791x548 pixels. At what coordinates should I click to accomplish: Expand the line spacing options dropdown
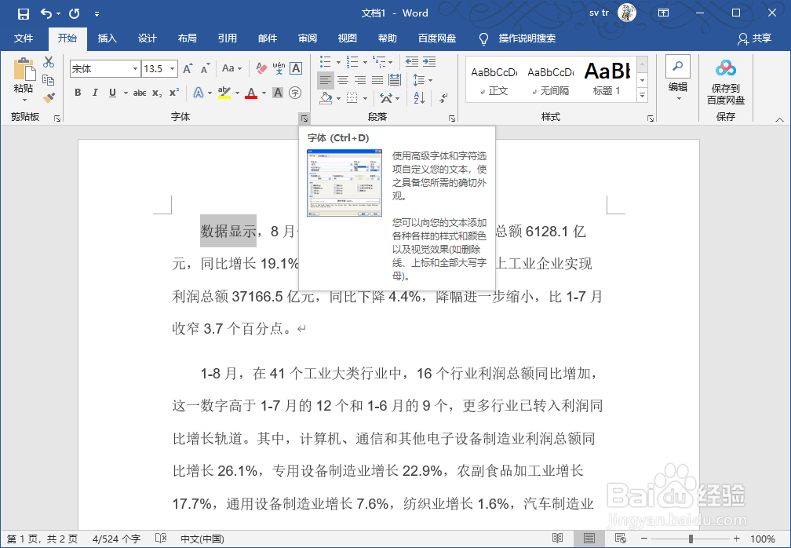(x=431, y=80)
